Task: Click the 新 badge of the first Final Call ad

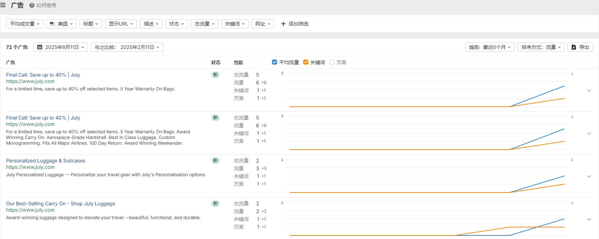Action: 215,75
